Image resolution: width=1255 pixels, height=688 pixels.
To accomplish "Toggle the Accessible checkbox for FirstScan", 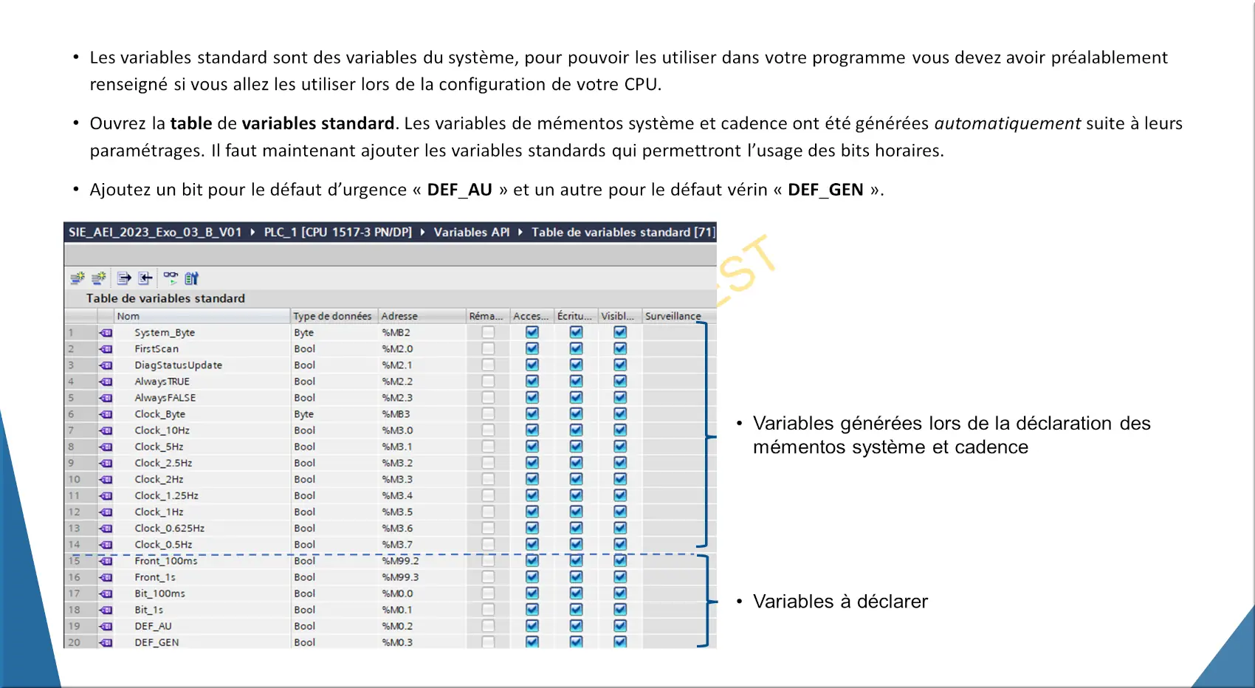I will click(532, 348).
